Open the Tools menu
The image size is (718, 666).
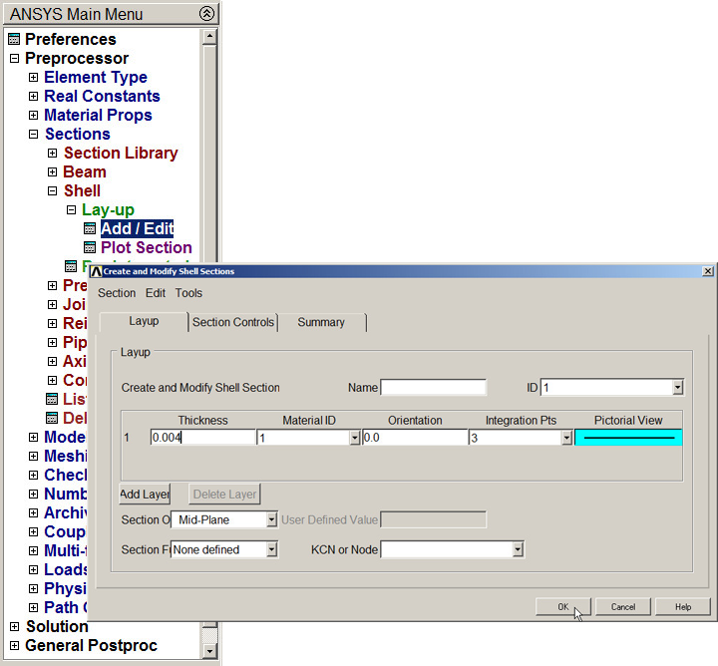pyautogui.click(x=188, y=293)
